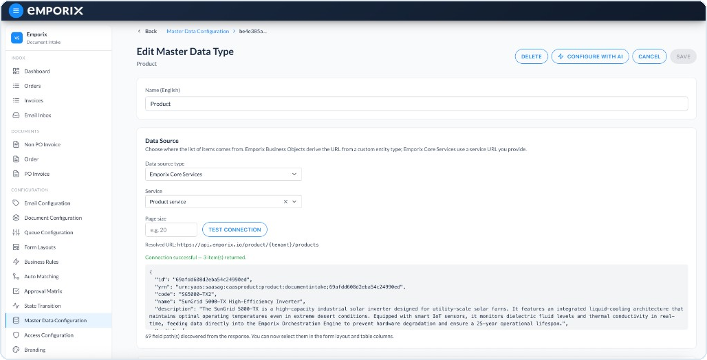Click the back arrow chevron

point(139,31)
